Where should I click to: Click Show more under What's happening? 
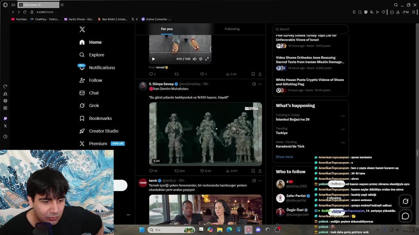(x=284, y=157)
